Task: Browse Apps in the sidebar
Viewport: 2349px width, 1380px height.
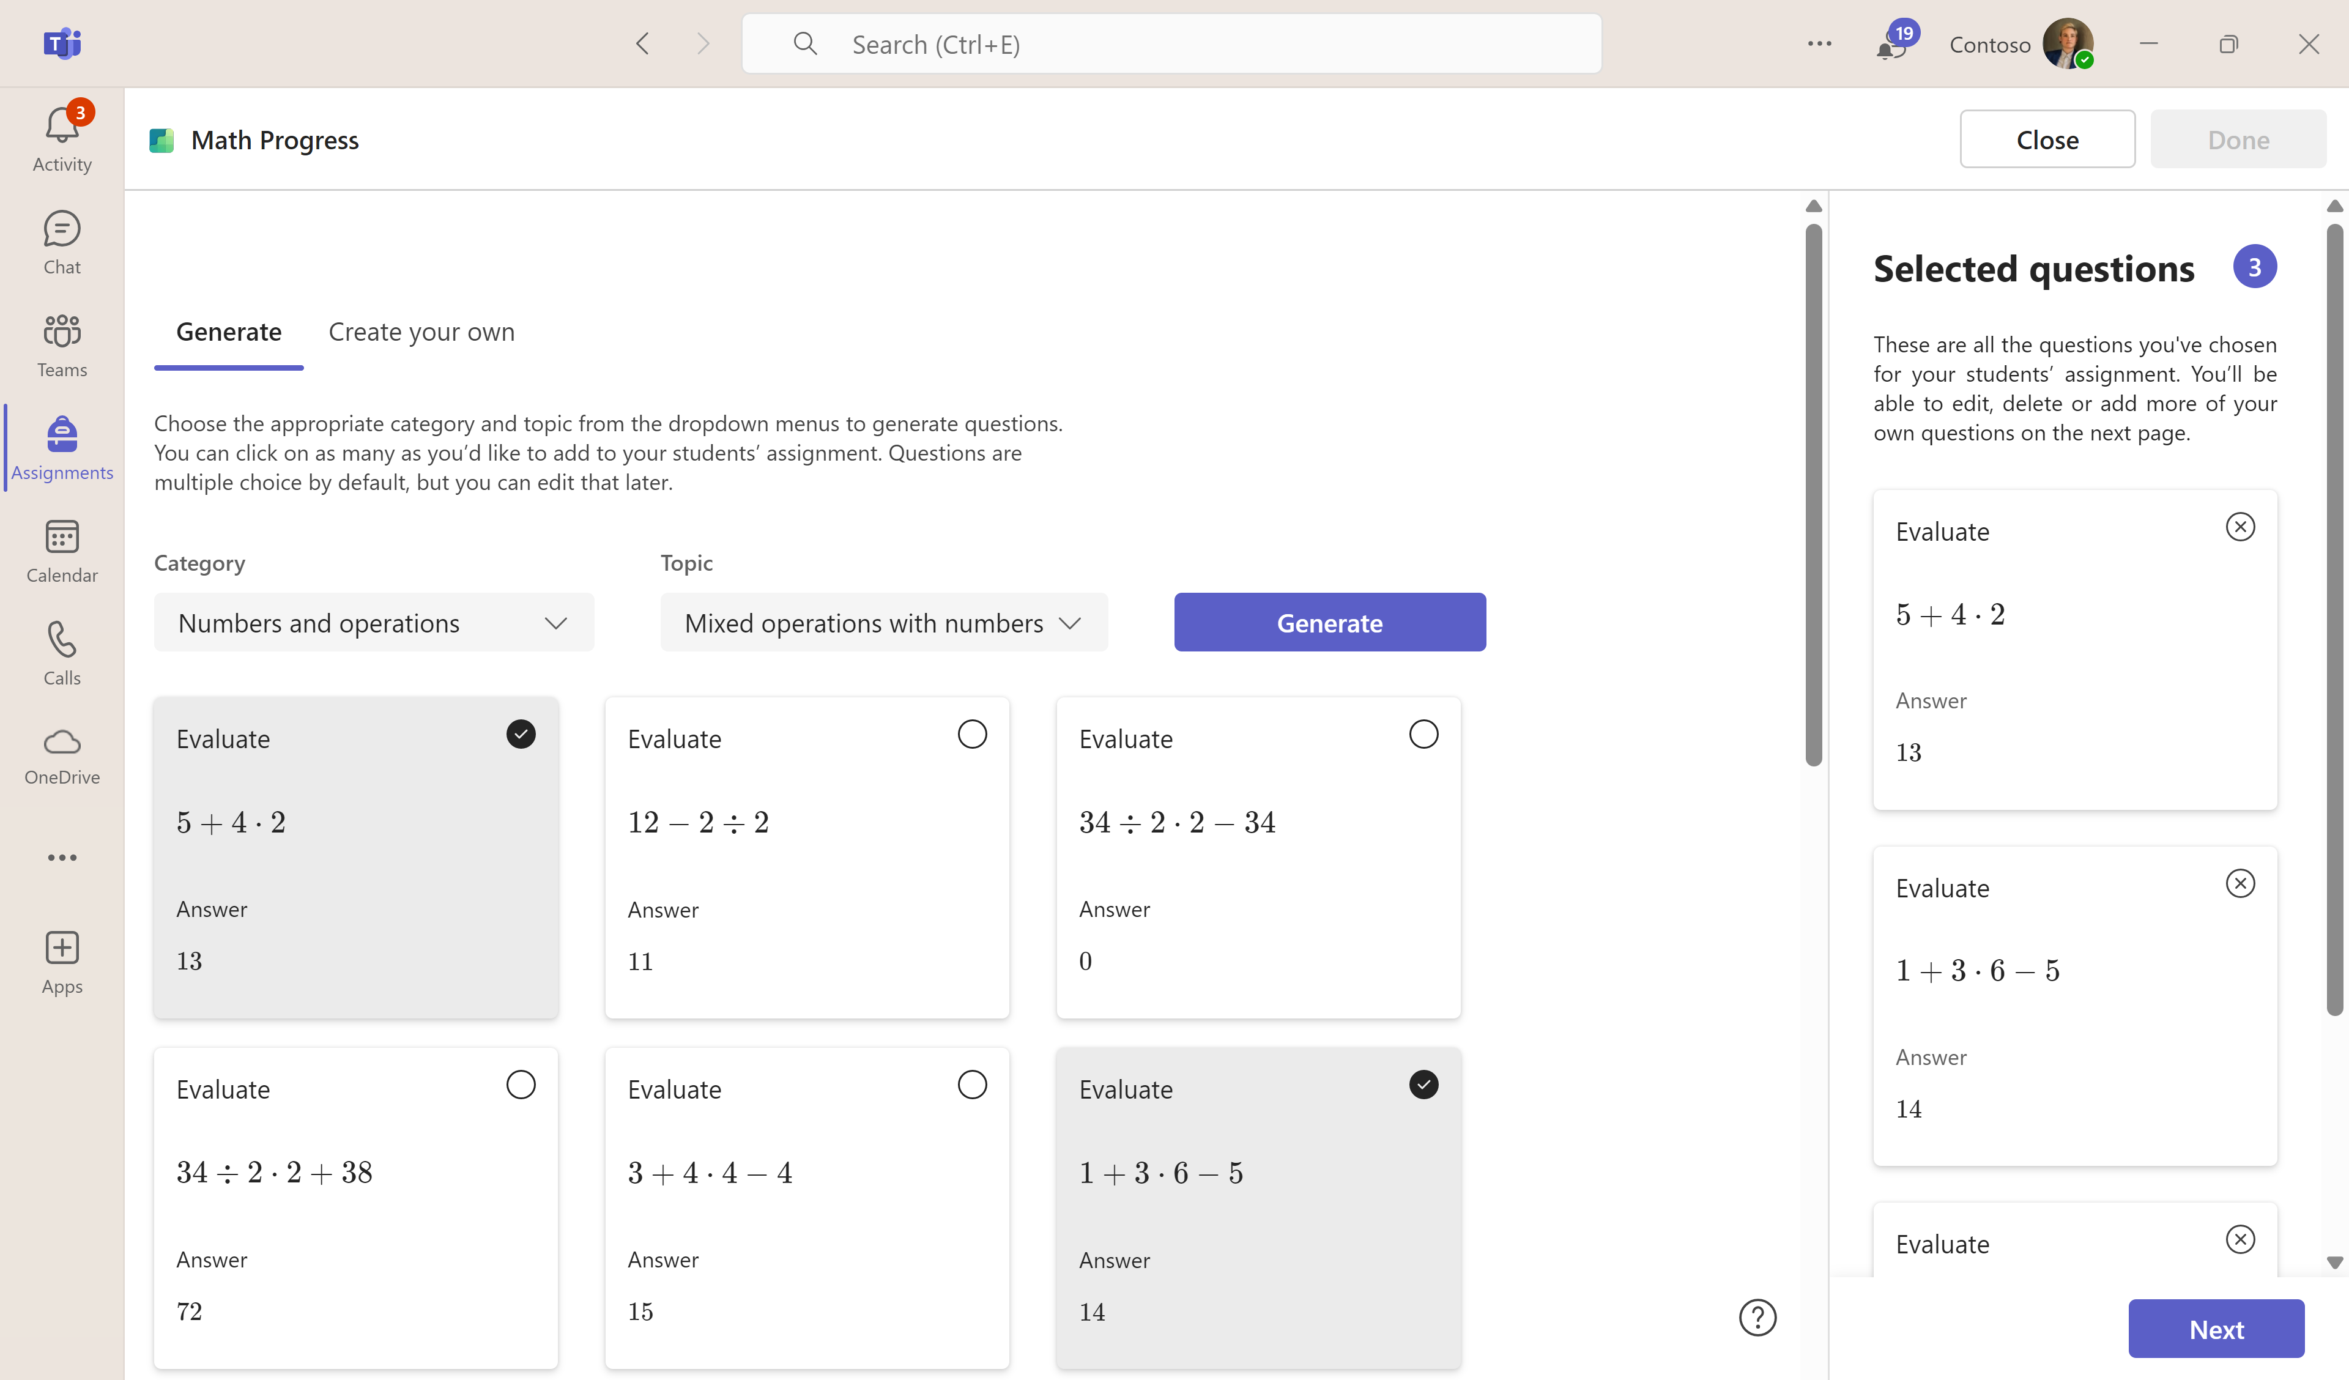Action: [x=62, y=960]
